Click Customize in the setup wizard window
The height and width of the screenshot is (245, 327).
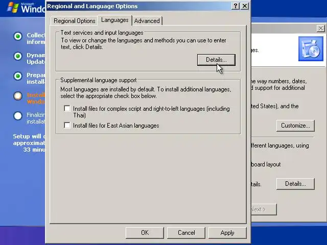(295, 126)
